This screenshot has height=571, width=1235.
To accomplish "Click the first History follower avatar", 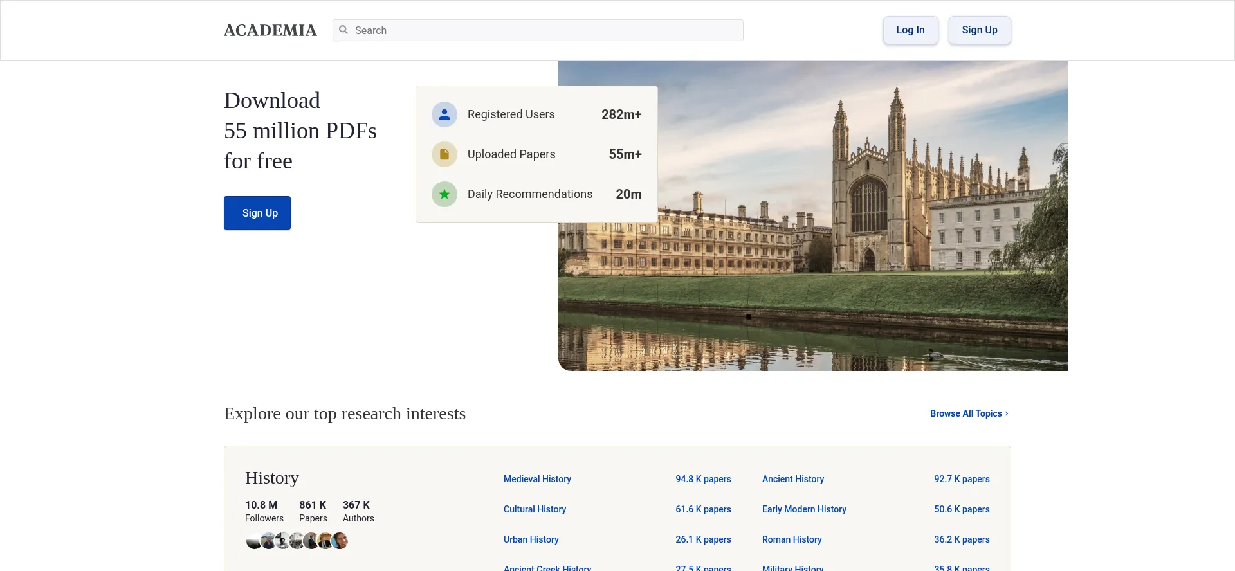I will 253,541.
